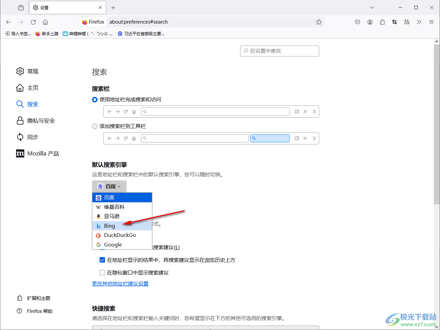Choose 亚马逊 in the engine list
440x330 pixels.
coord(122,216)
